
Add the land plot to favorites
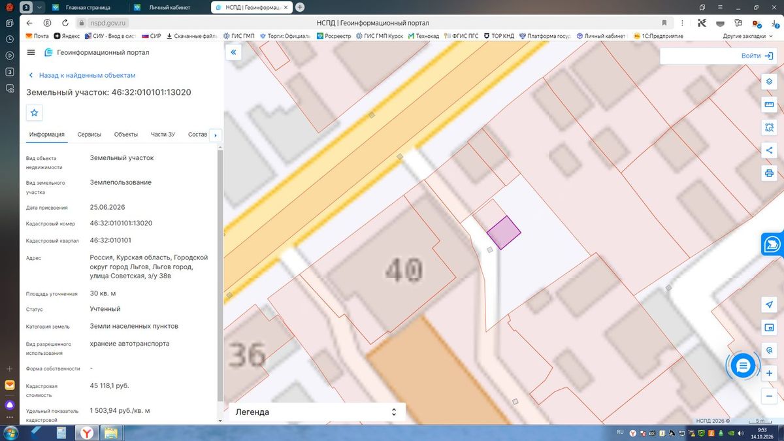coord(35,113)
